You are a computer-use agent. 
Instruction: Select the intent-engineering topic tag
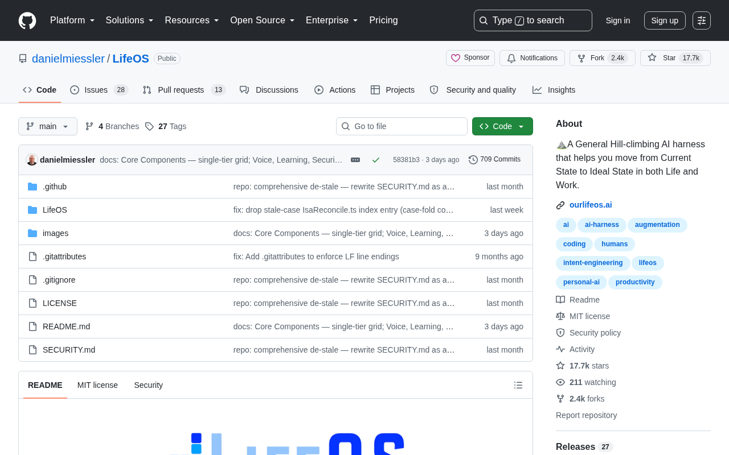[593, 263]
